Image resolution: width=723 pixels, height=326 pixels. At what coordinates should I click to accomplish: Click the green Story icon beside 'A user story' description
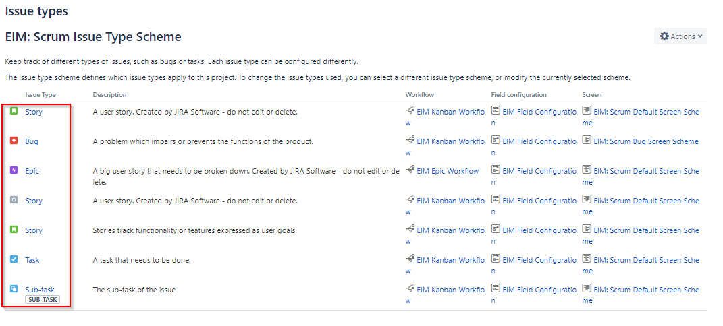pyautogui.click(x=14, y=111)
